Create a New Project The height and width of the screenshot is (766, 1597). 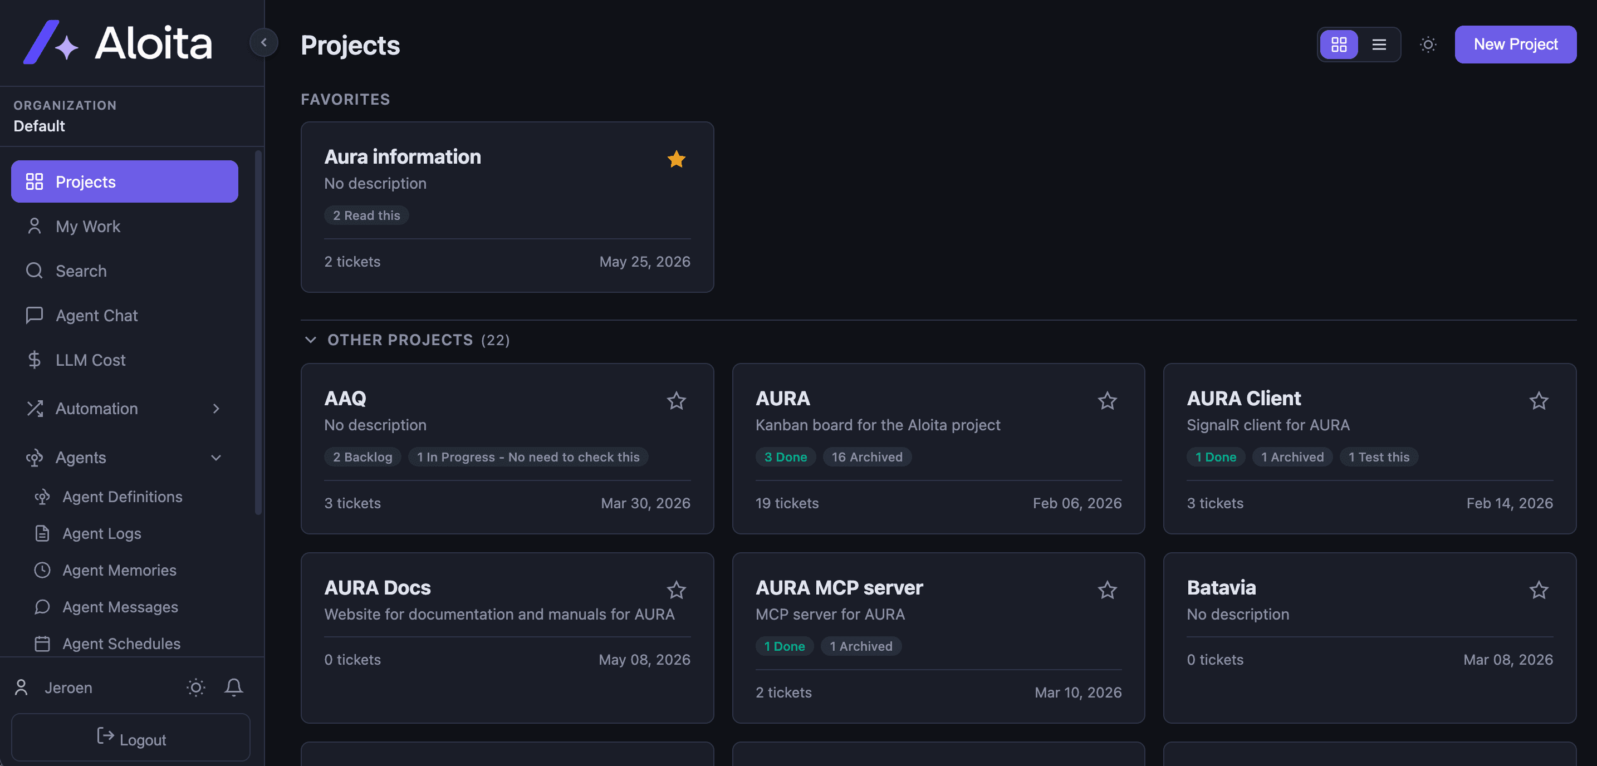(x=1515, y=45)
